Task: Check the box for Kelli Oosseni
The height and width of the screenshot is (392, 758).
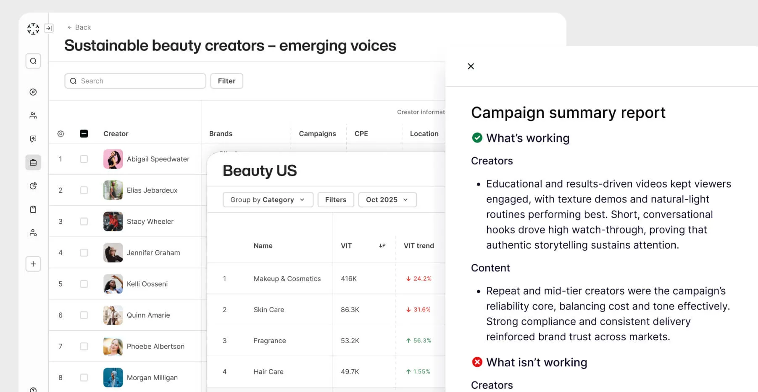Action: [x=84, y=284]
